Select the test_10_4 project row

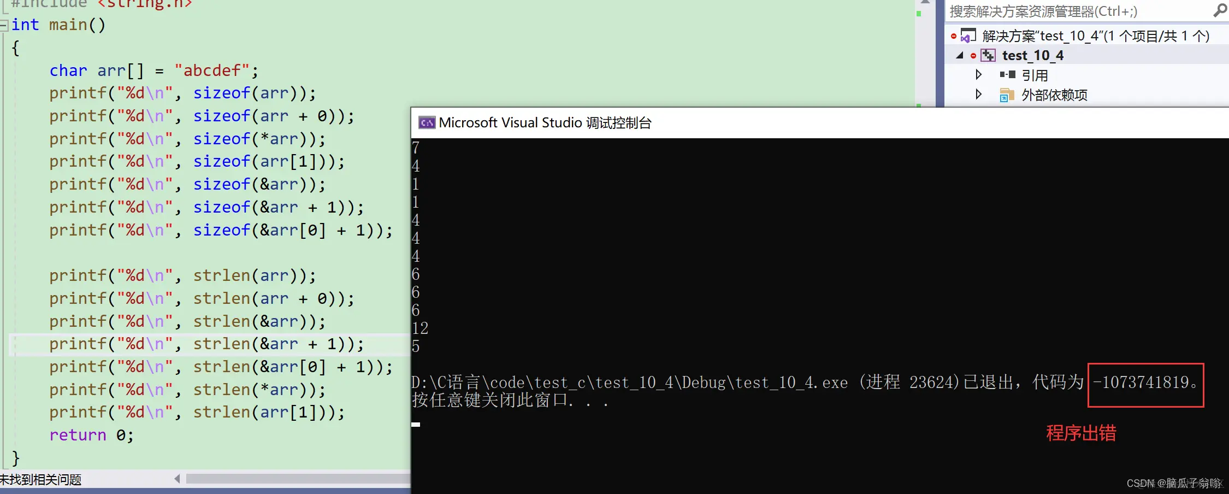click(x=1086, y=55)
